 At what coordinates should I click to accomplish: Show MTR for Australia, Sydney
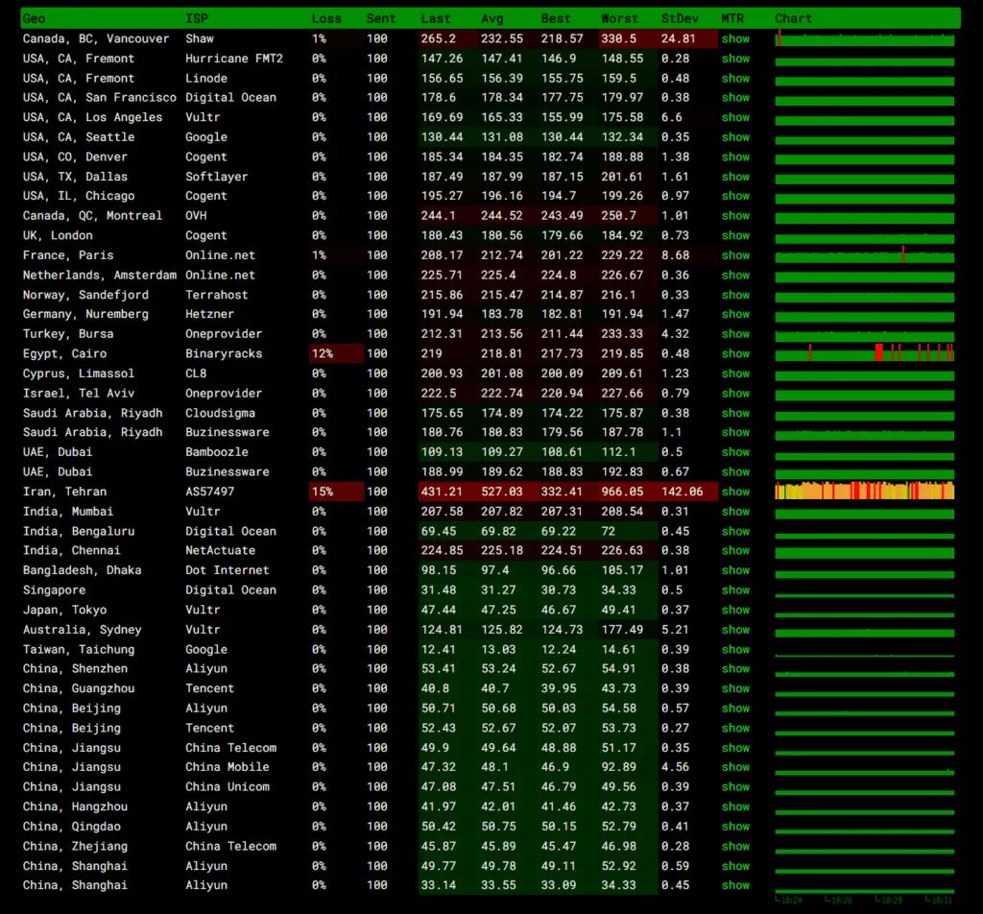click(735, 630)
